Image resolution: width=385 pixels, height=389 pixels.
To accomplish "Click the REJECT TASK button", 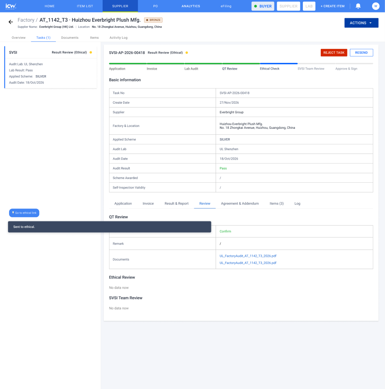I will pos(334,52).
